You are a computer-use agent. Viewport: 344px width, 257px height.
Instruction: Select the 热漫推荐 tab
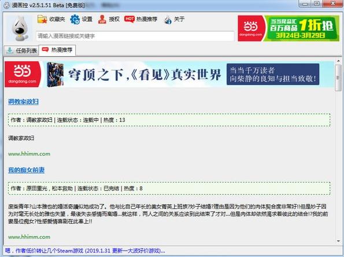tap(57, 50)
